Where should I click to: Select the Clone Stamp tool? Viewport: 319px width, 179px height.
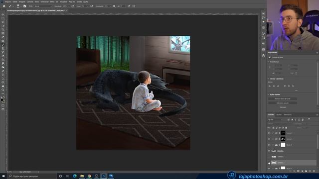point(3,49)
